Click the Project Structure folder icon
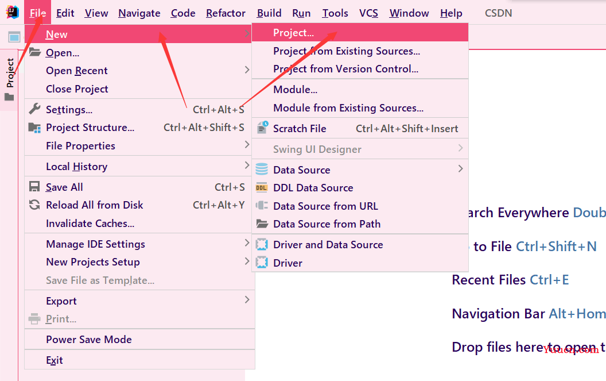 click(x=34, y=128)
